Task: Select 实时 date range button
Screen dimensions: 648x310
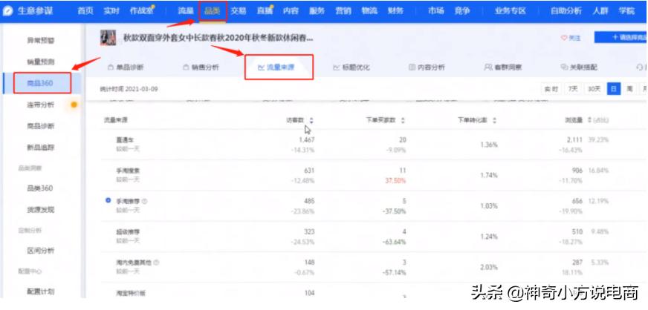Action: [551, 89]
